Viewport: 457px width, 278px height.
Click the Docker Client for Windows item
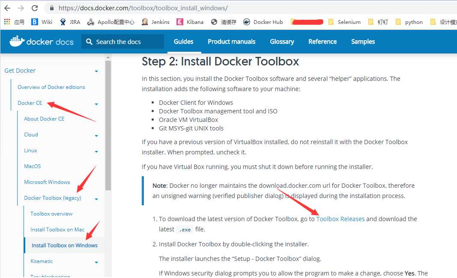pyautogui.click(x=196, y=103)
